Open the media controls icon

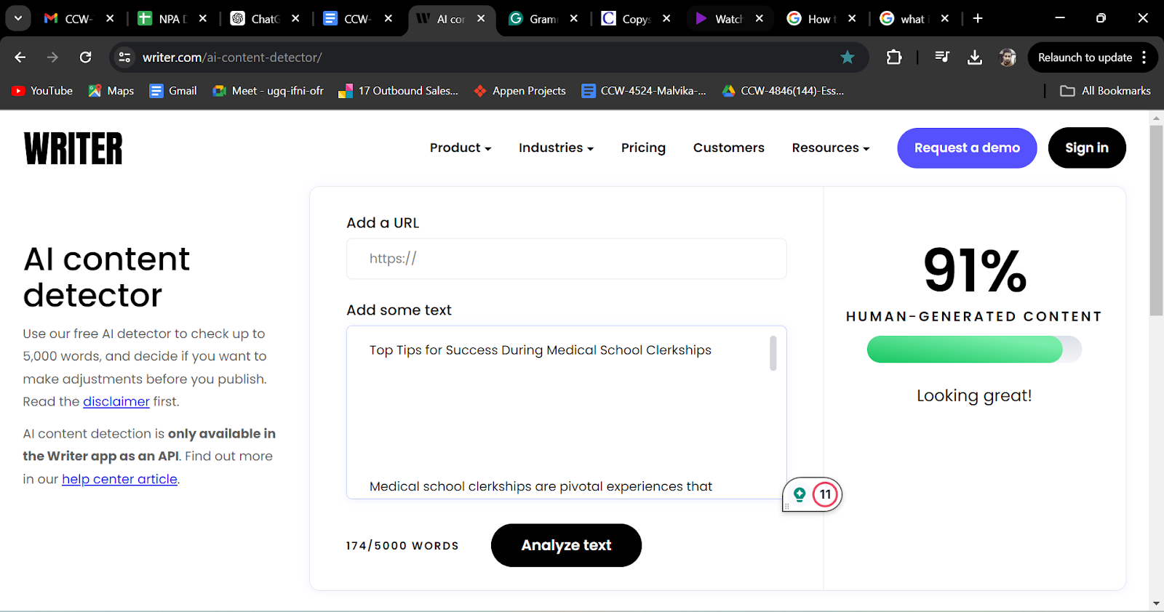click(x=942, y=57)
